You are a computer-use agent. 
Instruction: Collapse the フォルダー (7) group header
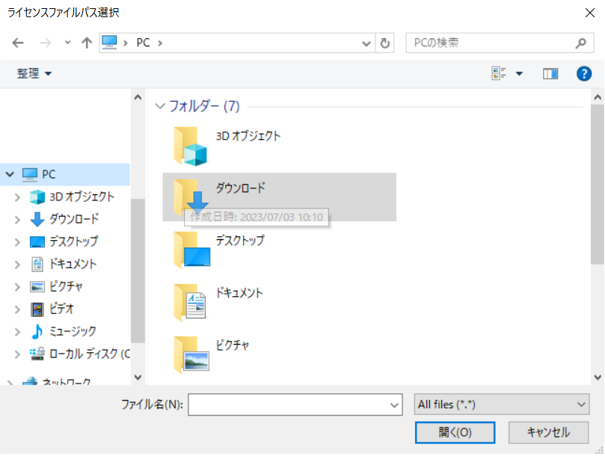pos(159,106)
